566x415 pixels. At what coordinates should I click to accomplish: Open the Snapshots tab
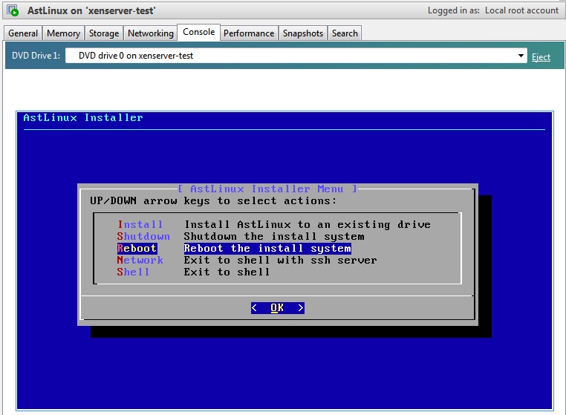[x=303, y=33]
